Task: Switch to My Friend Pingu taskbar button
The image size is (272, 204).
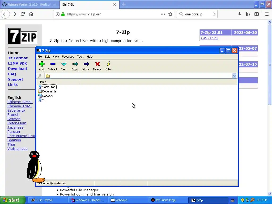Action: coord(168,200)
